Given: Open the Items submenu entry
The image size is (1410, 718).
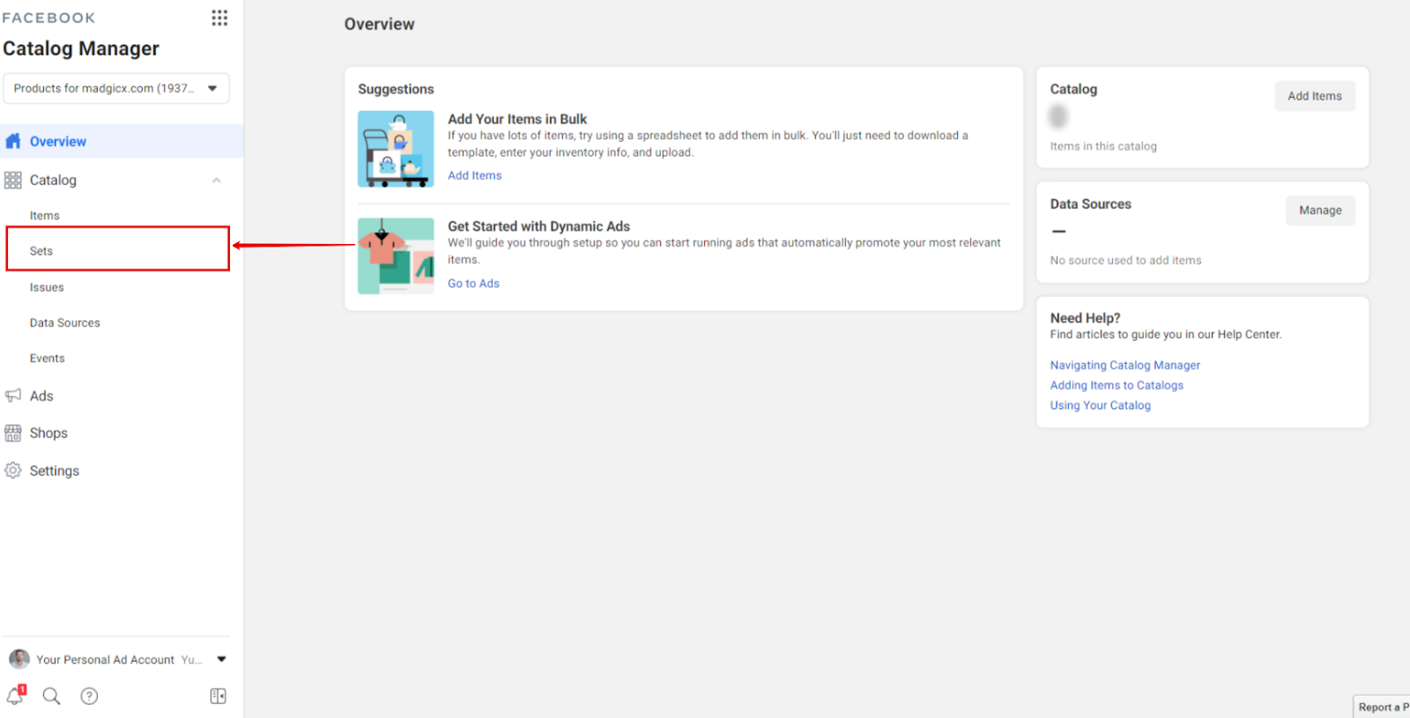Looking at the screenshot, I should pos(45,216).
